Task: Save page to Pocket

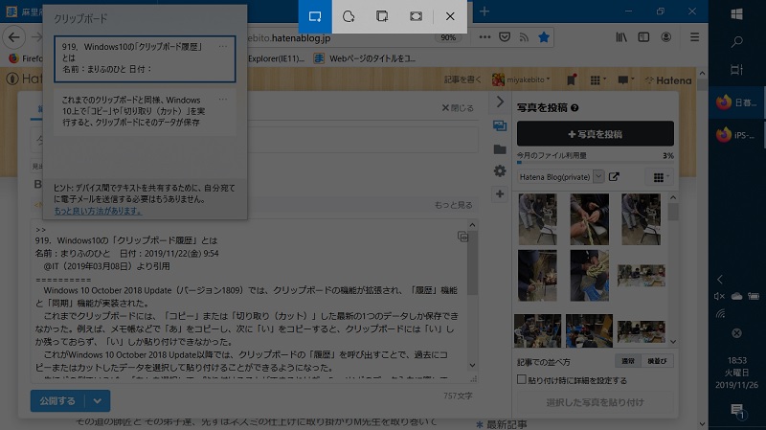Action: [x=505, y=37]
